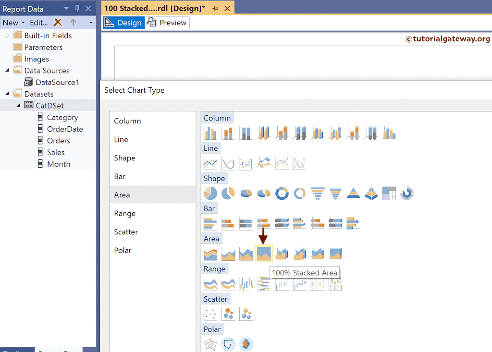Select the 3-D Area chart icon
492x352 pixels.
pos(282,254)
